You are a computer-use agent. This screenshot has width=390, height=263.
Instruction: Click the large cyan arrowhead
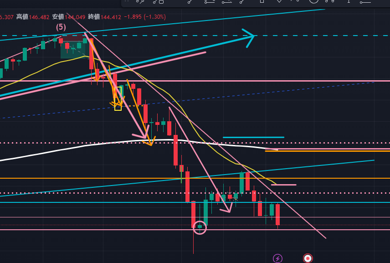coord(249,36)
